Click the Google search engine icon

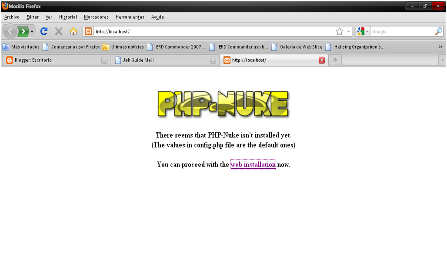tap(360, 31)
